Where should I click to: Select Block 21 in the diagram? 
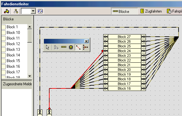pyautogui.click(x=125, y=65)
